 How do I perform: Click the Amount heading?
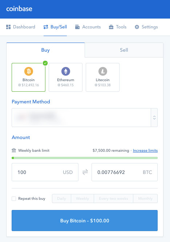[21, 137]
